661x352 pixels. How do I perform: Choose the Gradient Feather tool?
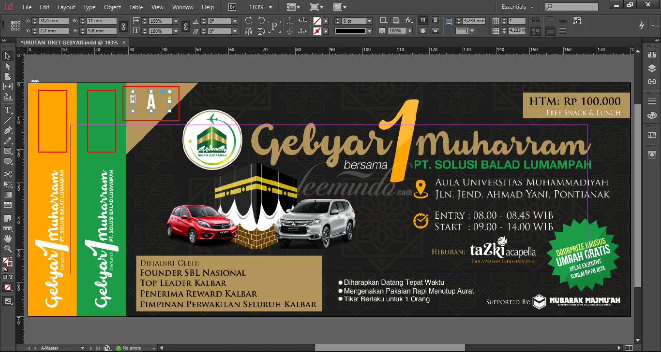coord(8,205)
